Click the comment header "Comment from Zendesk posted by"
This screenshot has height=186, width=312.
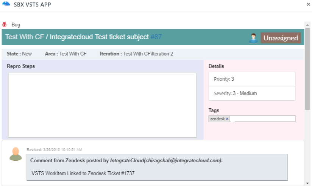[x=69, y=160]
